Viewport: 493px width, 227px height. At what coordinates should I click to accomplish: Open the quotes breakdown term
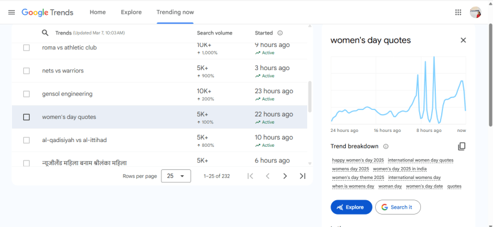454,187
